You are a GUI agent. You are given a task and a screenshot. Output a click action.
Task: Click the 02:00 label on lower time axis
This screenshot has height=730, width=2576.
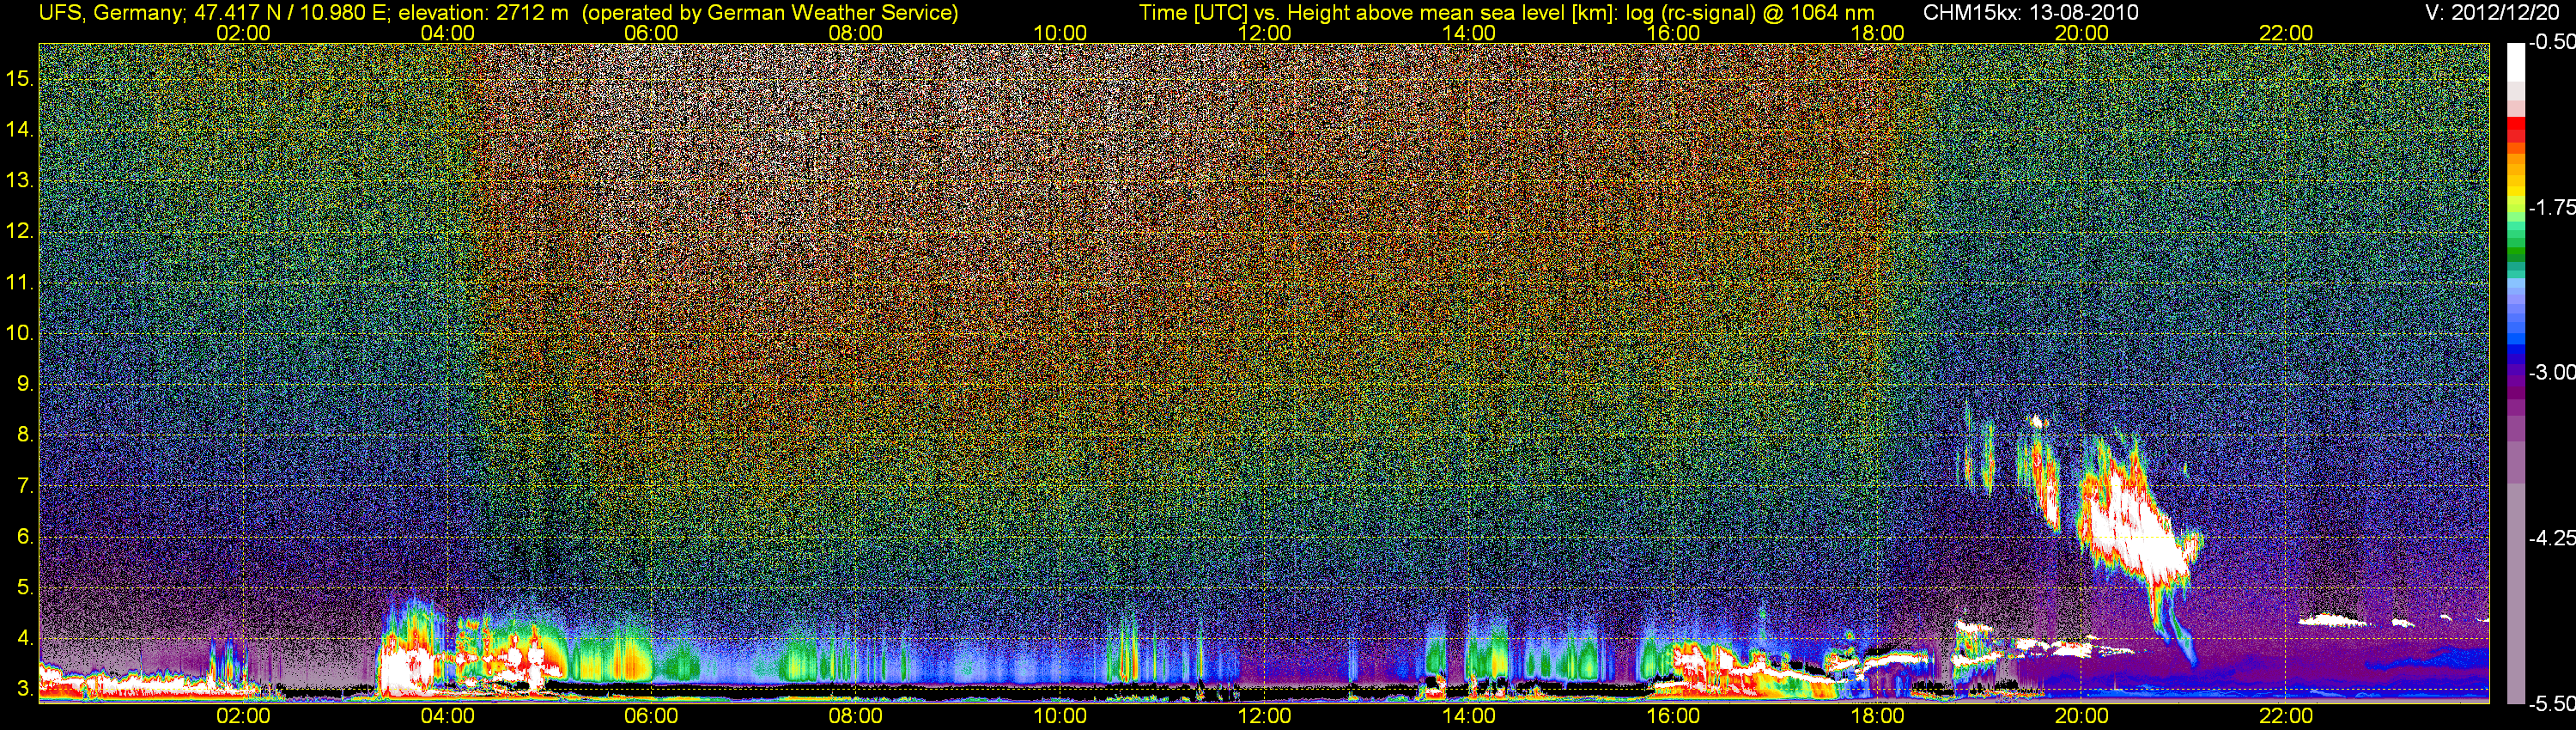pyautogui.click(x=243, y=716)
